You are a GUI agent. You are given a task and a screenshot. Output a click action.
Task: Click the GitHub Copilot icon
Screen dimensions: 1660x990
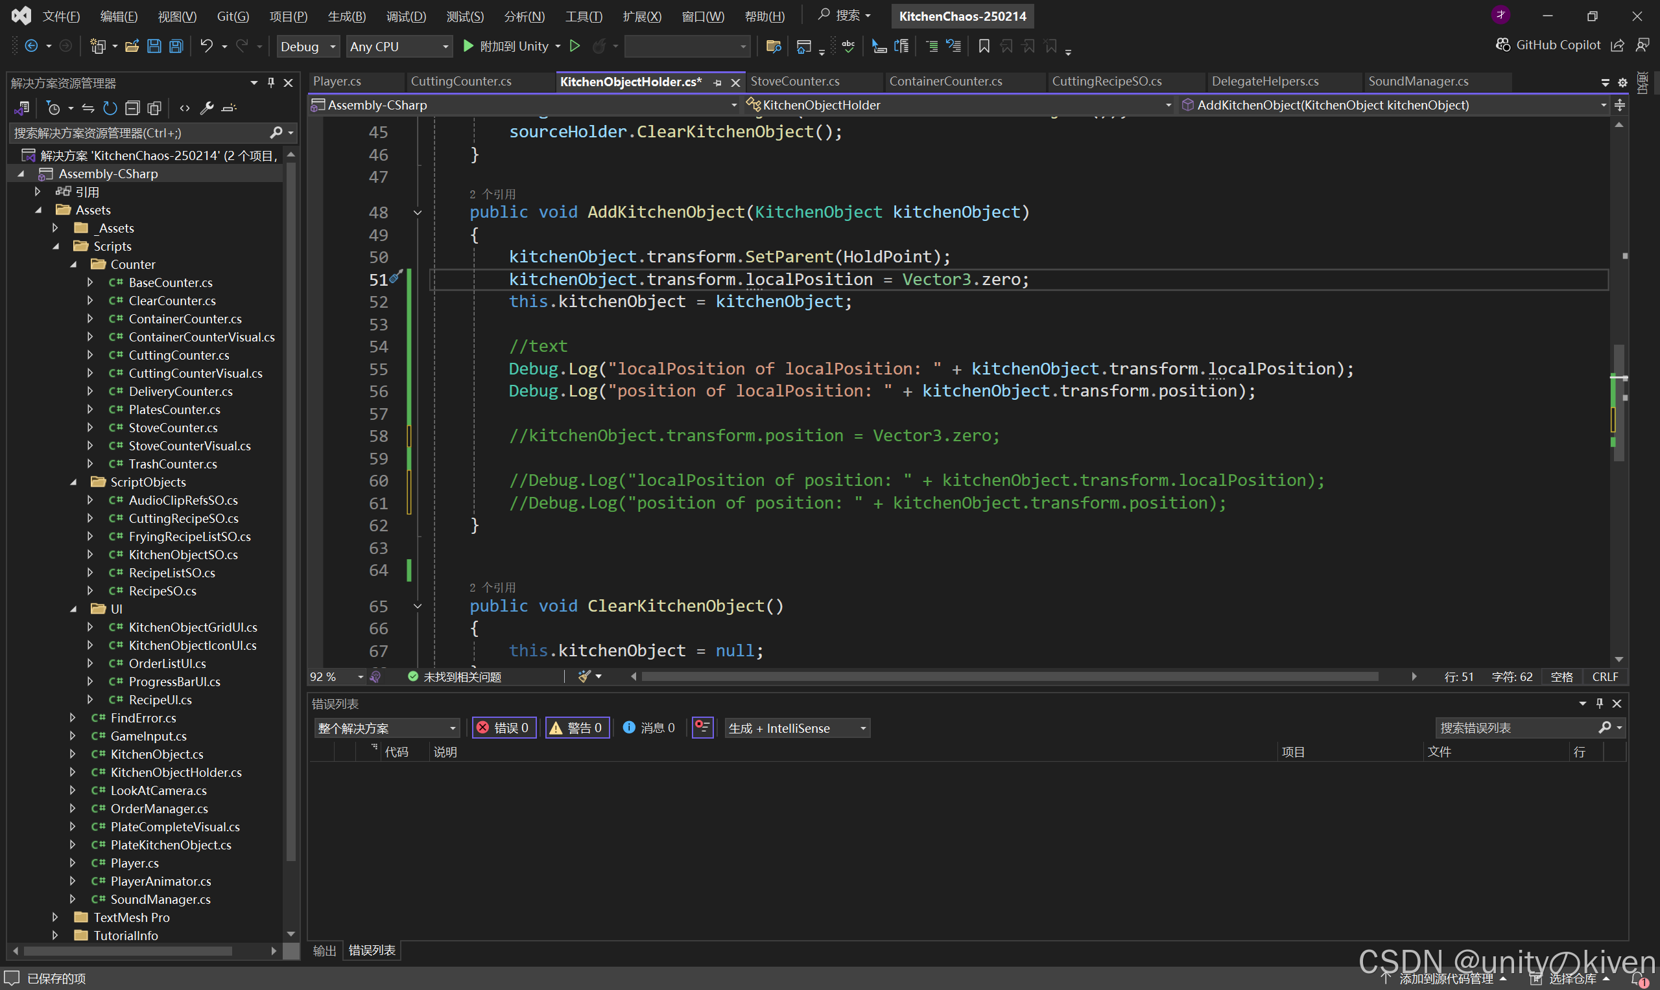point(1503,45)
